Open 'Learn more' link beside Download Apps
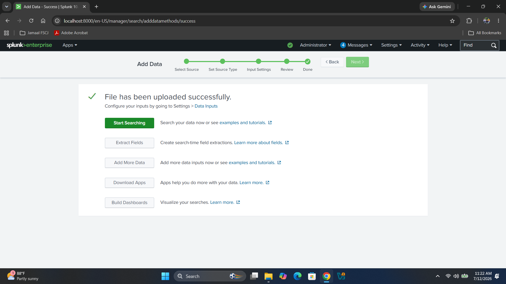Image resolution: width=506 pixels, height=284 pixels. pyautogui.click(x=251, y=182)
